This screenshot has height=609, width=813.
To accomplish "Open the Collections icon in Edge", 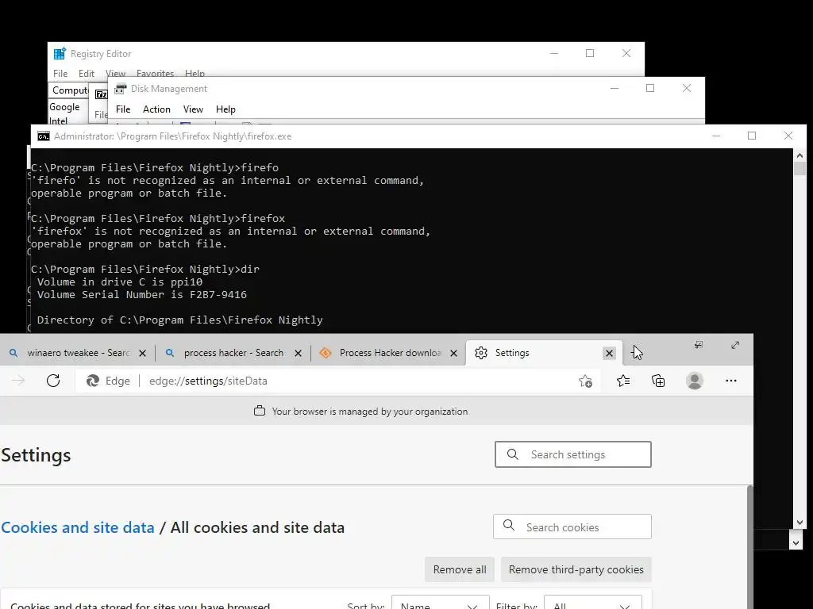I will click(658, 381).
